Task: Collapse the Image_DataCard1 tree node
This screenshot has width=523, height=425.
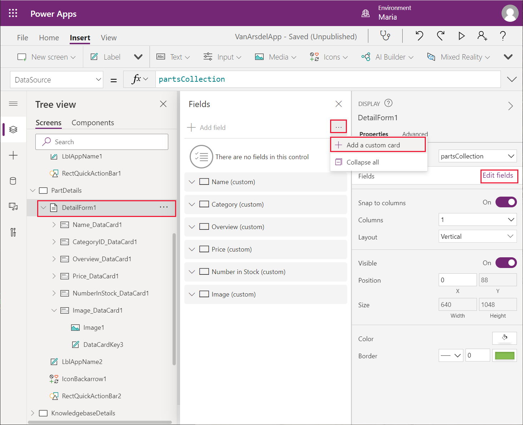Action: (x=54, y=310)
